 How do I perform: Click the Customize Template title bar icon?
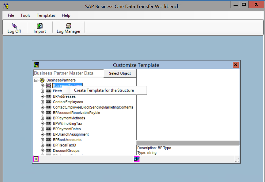click(x=36, y=65)
